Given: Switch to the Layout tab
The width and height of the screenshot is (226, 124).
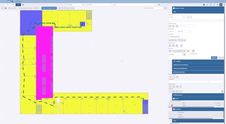Looking at the screenshot, I should pyautogui.click(x=18, y=5).
